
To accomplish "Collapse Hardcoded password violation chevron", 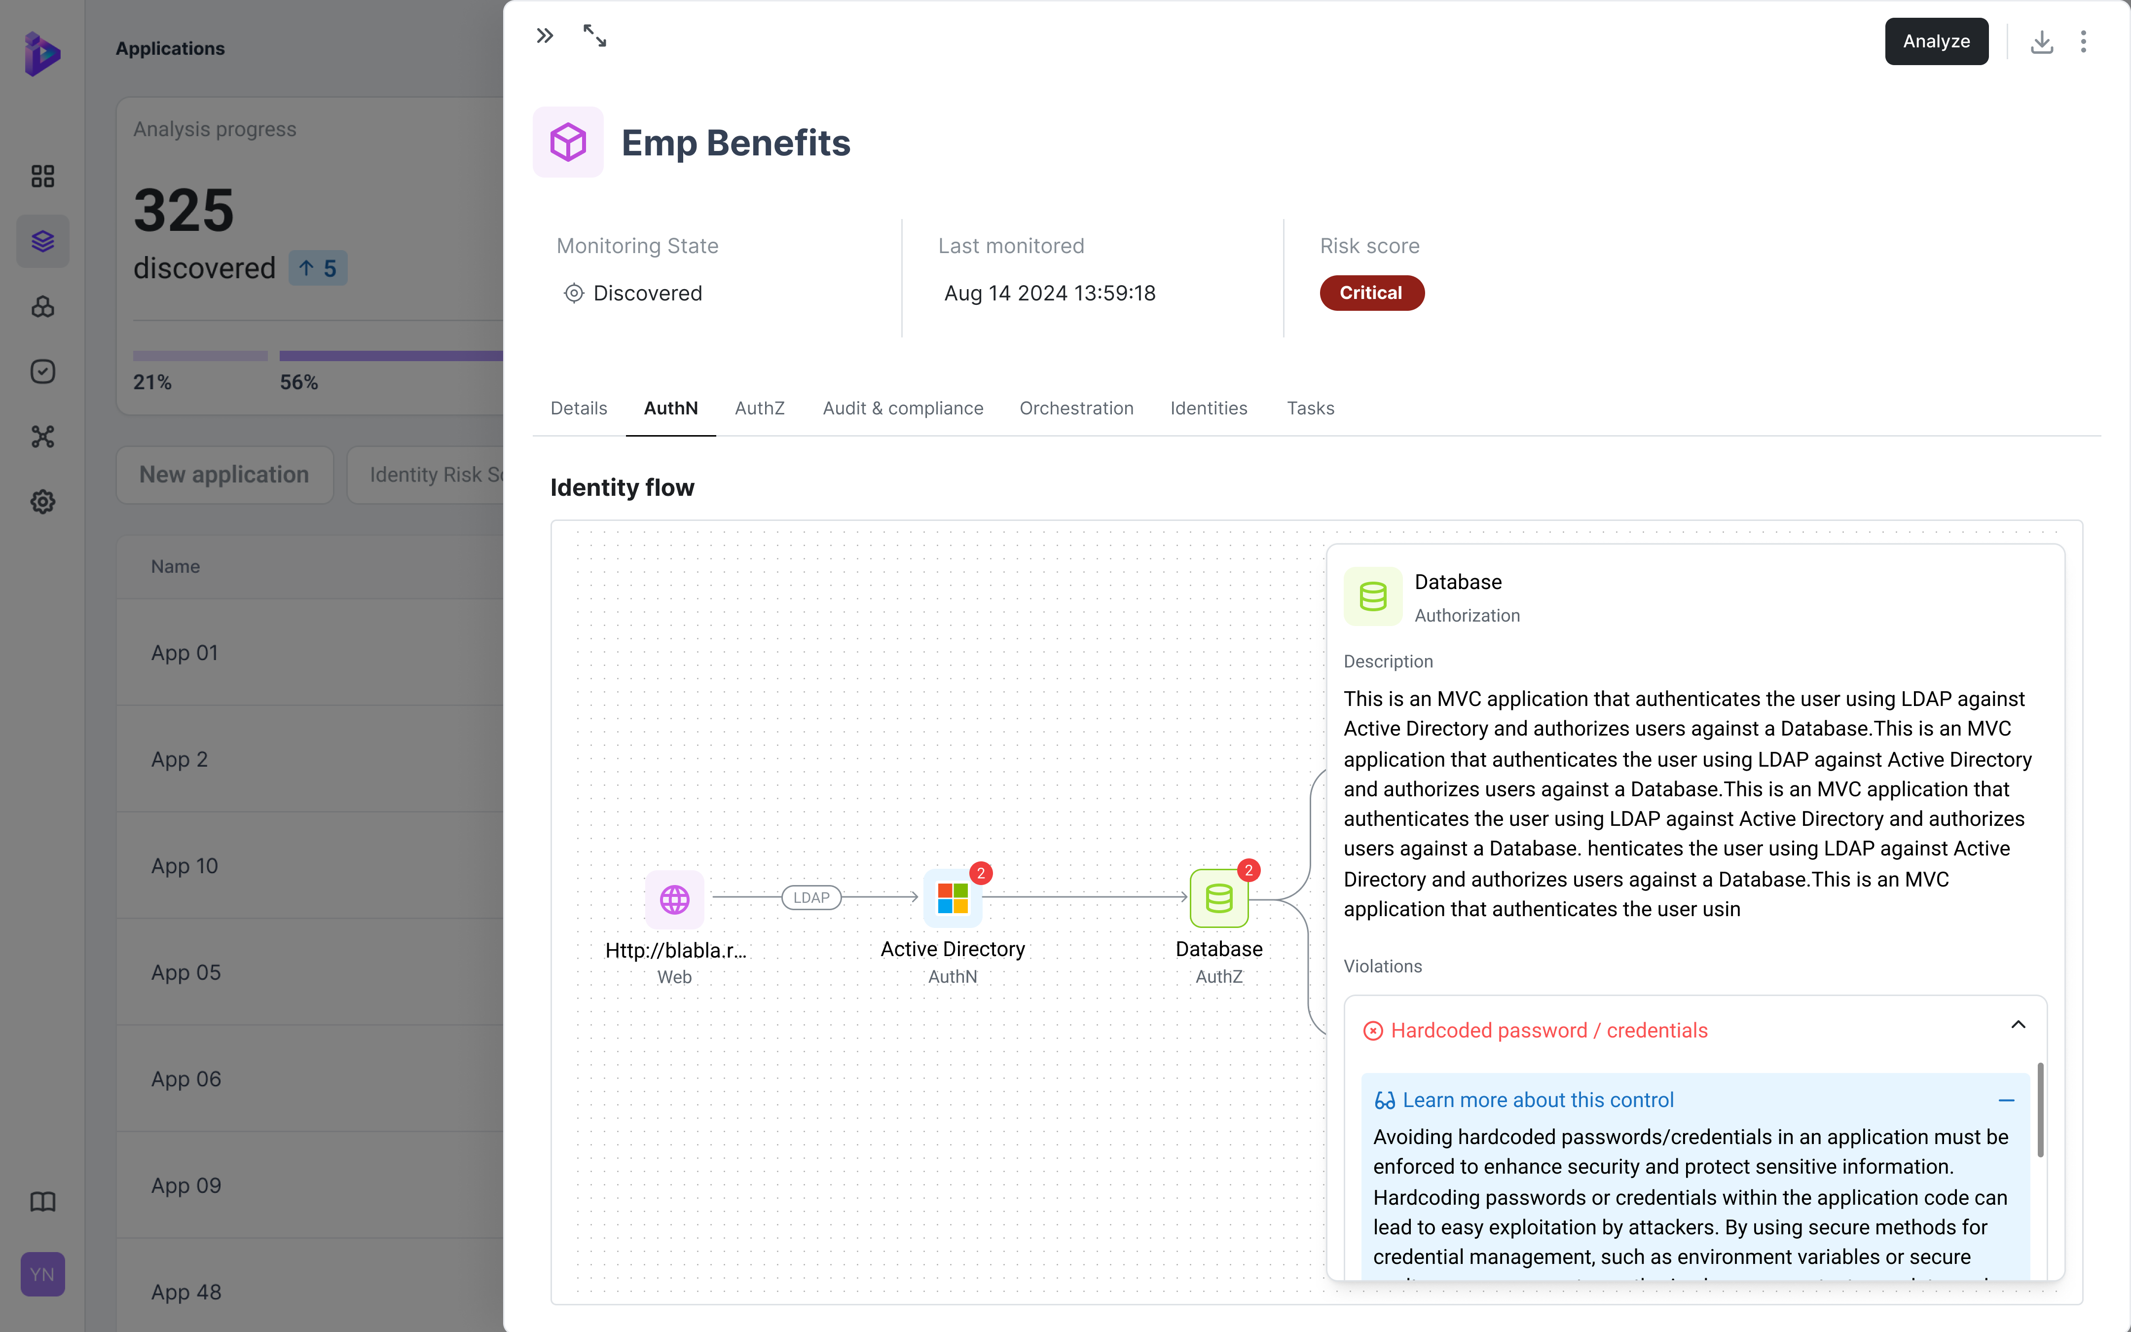I will [2019, 1025].
